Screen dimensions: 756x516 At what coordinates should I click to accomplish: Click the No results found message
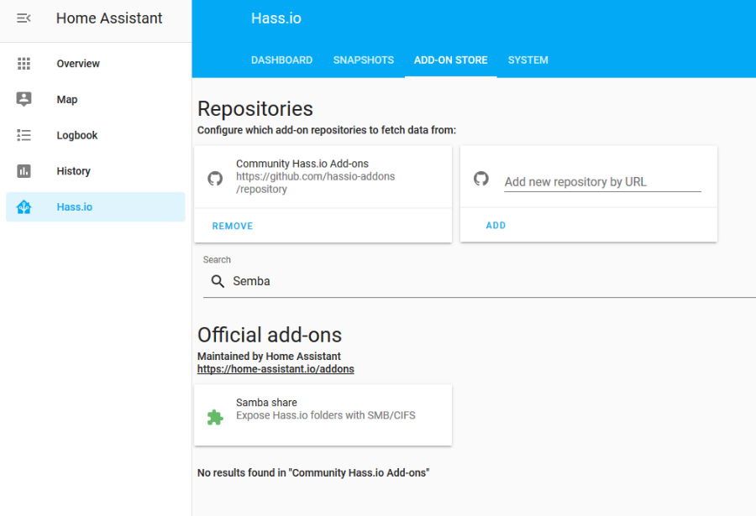pyautogui.click(x=313, y=473)
